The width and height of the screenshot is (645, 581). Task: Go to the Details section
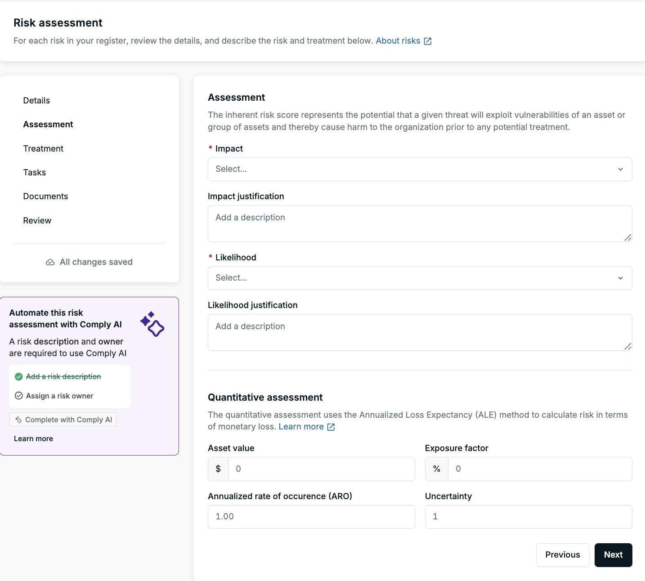(x=36, y=101)
